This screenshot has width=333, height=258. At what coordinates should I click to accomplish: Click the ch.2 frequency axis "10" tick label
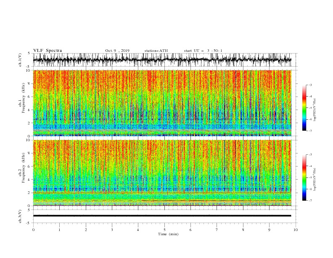pos(28,140)
